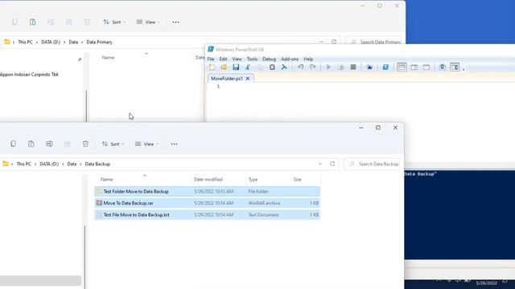
Task: Sort by Name column in Data Primary window
Action: [108, 58]
